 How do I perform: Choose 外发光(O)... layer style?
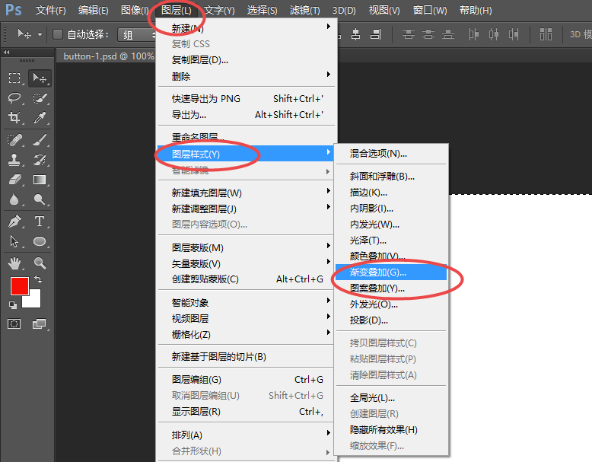click(x=391, y=304)
